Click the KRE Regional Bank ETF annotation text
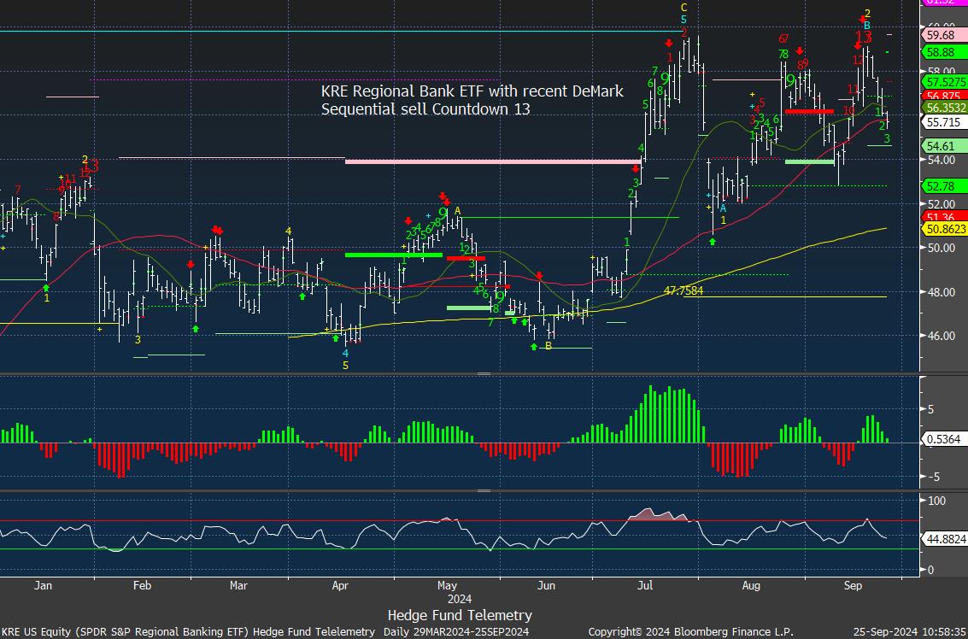Screen dimensions: 968x639 click(x=472, y=100)
